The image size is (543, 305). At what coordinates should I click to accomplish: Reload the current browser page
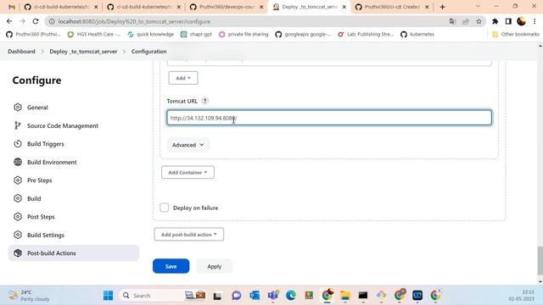36,21
